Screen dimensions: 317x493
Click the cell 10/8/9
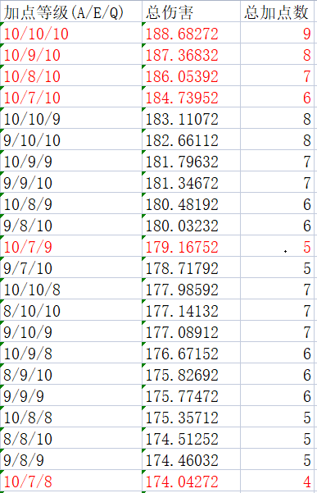(x=71, y=204)
